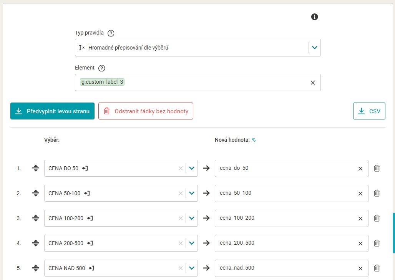The height and width of the screenshot is (280, 395).
Task: Open dropdown for CENA DO 50
Action: [192, 168]
